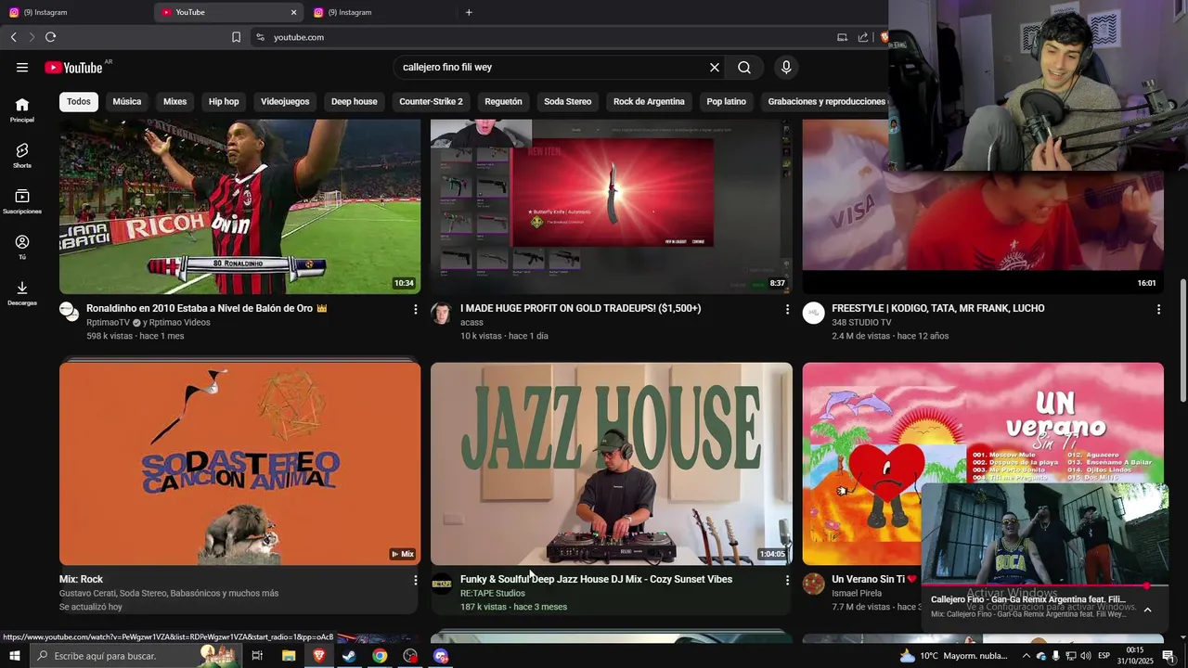Image resolution: width=1188 pixels, height=668 pixels.
Task: Open Descargas in the sidebar
Action: (22, 293)
